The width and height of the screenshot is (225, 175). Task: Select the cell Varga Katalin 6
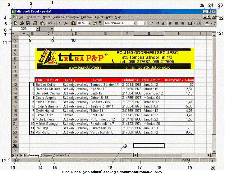pos(105,132)
